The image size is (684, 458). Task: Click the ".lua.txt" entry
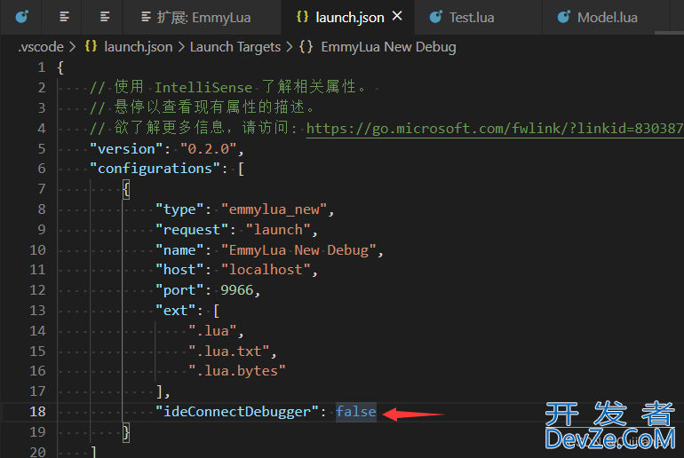(x=229, y=351)
